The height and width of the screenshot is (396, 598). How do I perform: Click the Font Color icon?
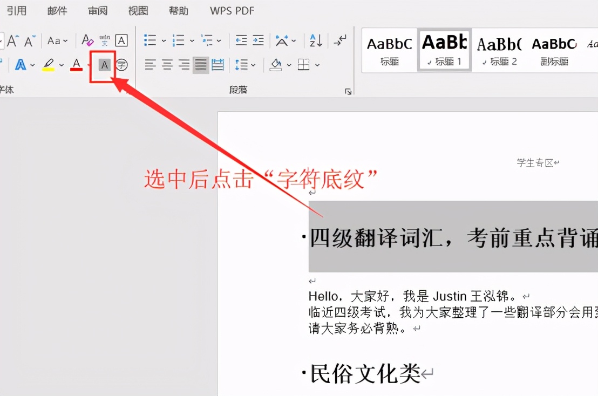pos(76,65)
